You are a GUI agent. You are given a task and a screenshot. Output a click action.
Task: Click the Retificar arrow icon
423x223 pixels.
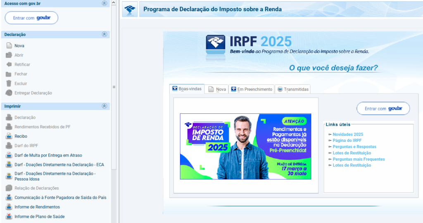pyautogui.click(x=9, y=64)
